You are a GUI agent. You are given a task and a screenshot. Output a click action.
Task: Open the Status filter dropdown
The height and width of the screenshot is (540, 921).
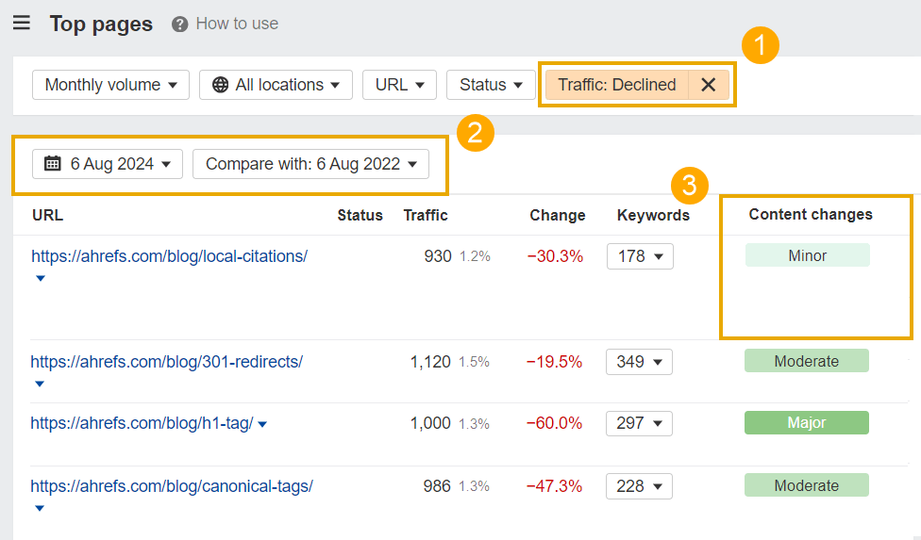pyautogui.click(x=491, y=85)
